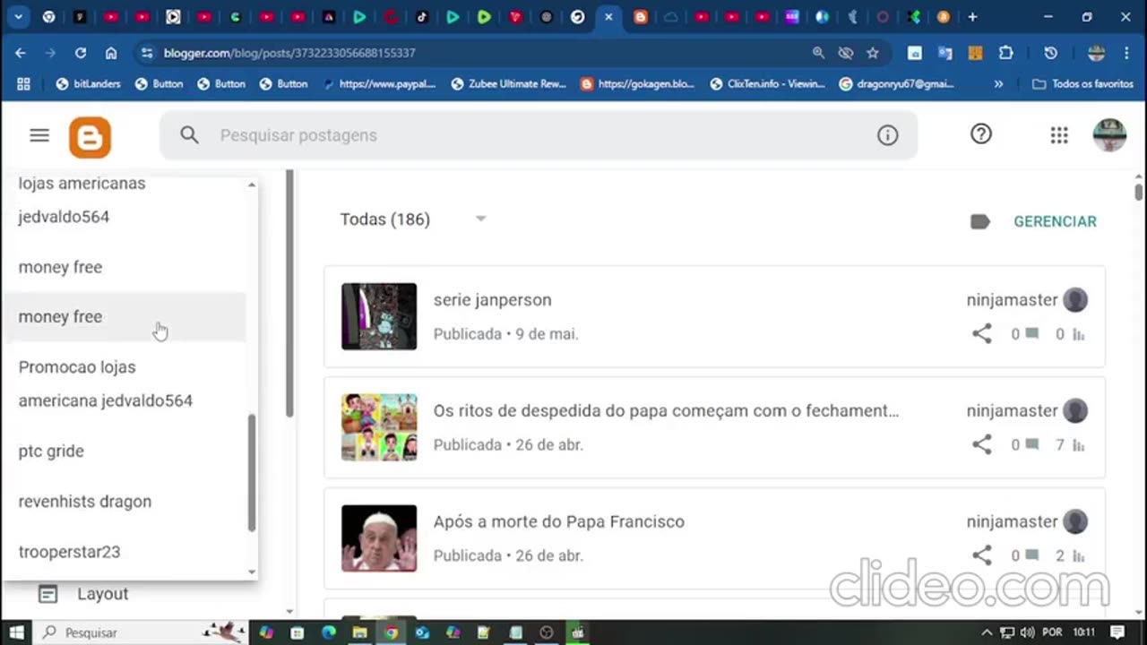Open a new browser tab
This screenshot has height=645, width=1147.
[972, 17]
